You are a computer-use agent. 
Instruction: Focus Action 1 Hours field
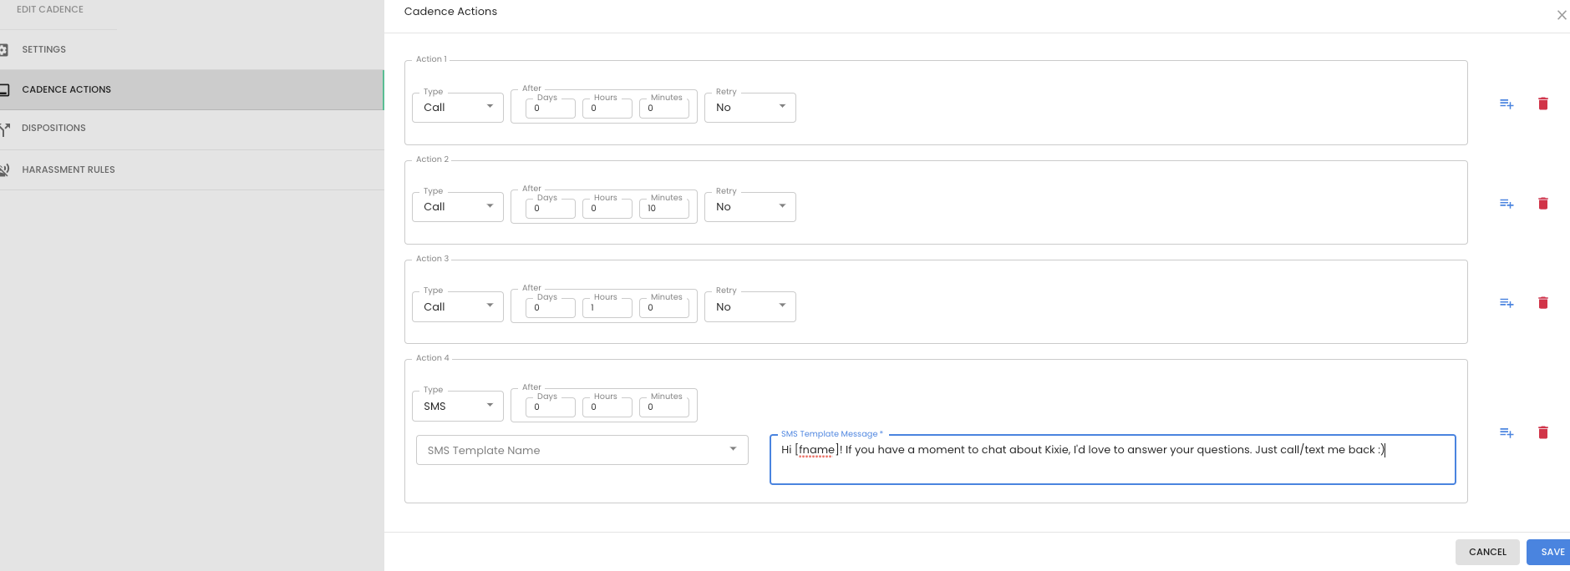point(607,109)
